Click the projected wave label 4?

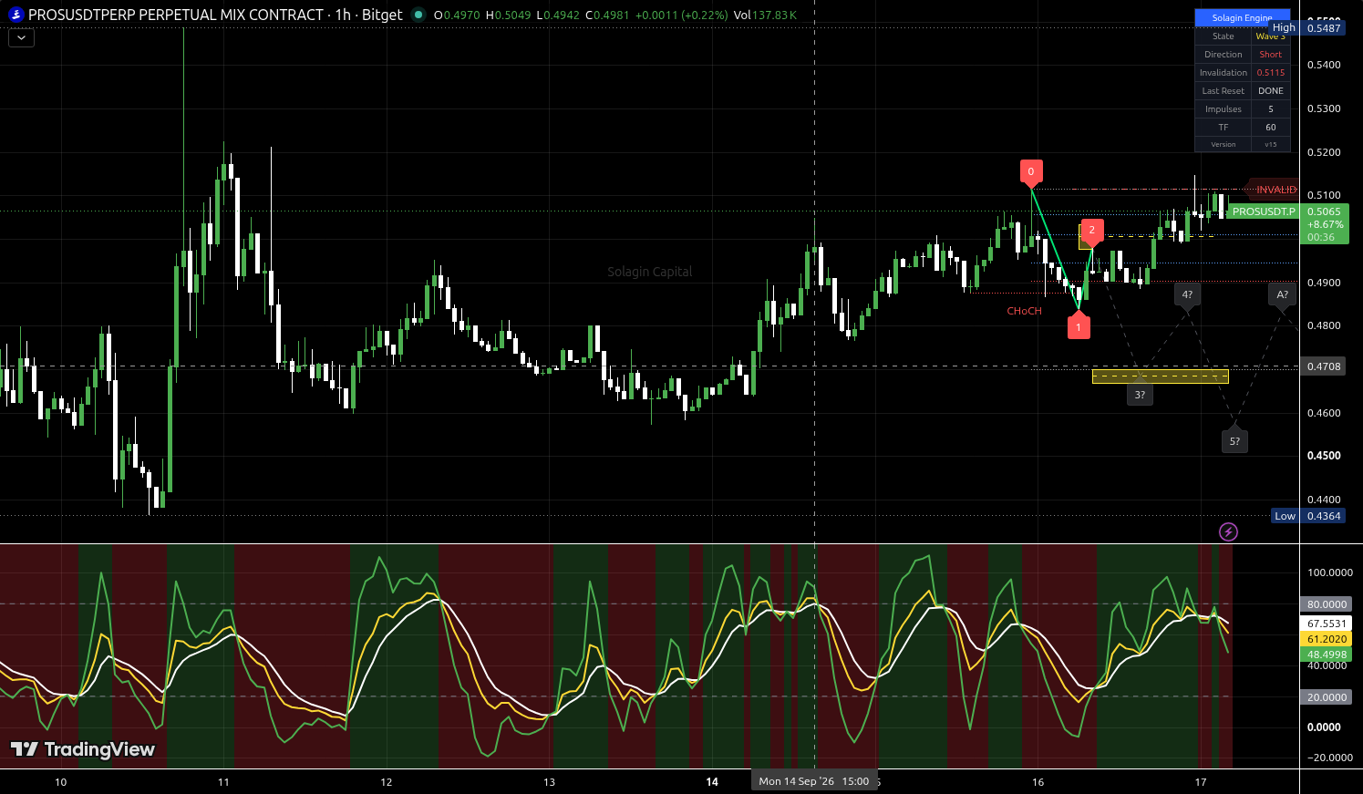pos(1187,294)
